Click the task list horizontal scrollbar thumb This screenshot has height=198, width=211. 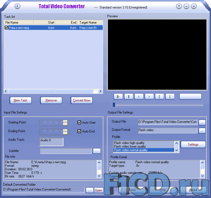pos(51,91)
